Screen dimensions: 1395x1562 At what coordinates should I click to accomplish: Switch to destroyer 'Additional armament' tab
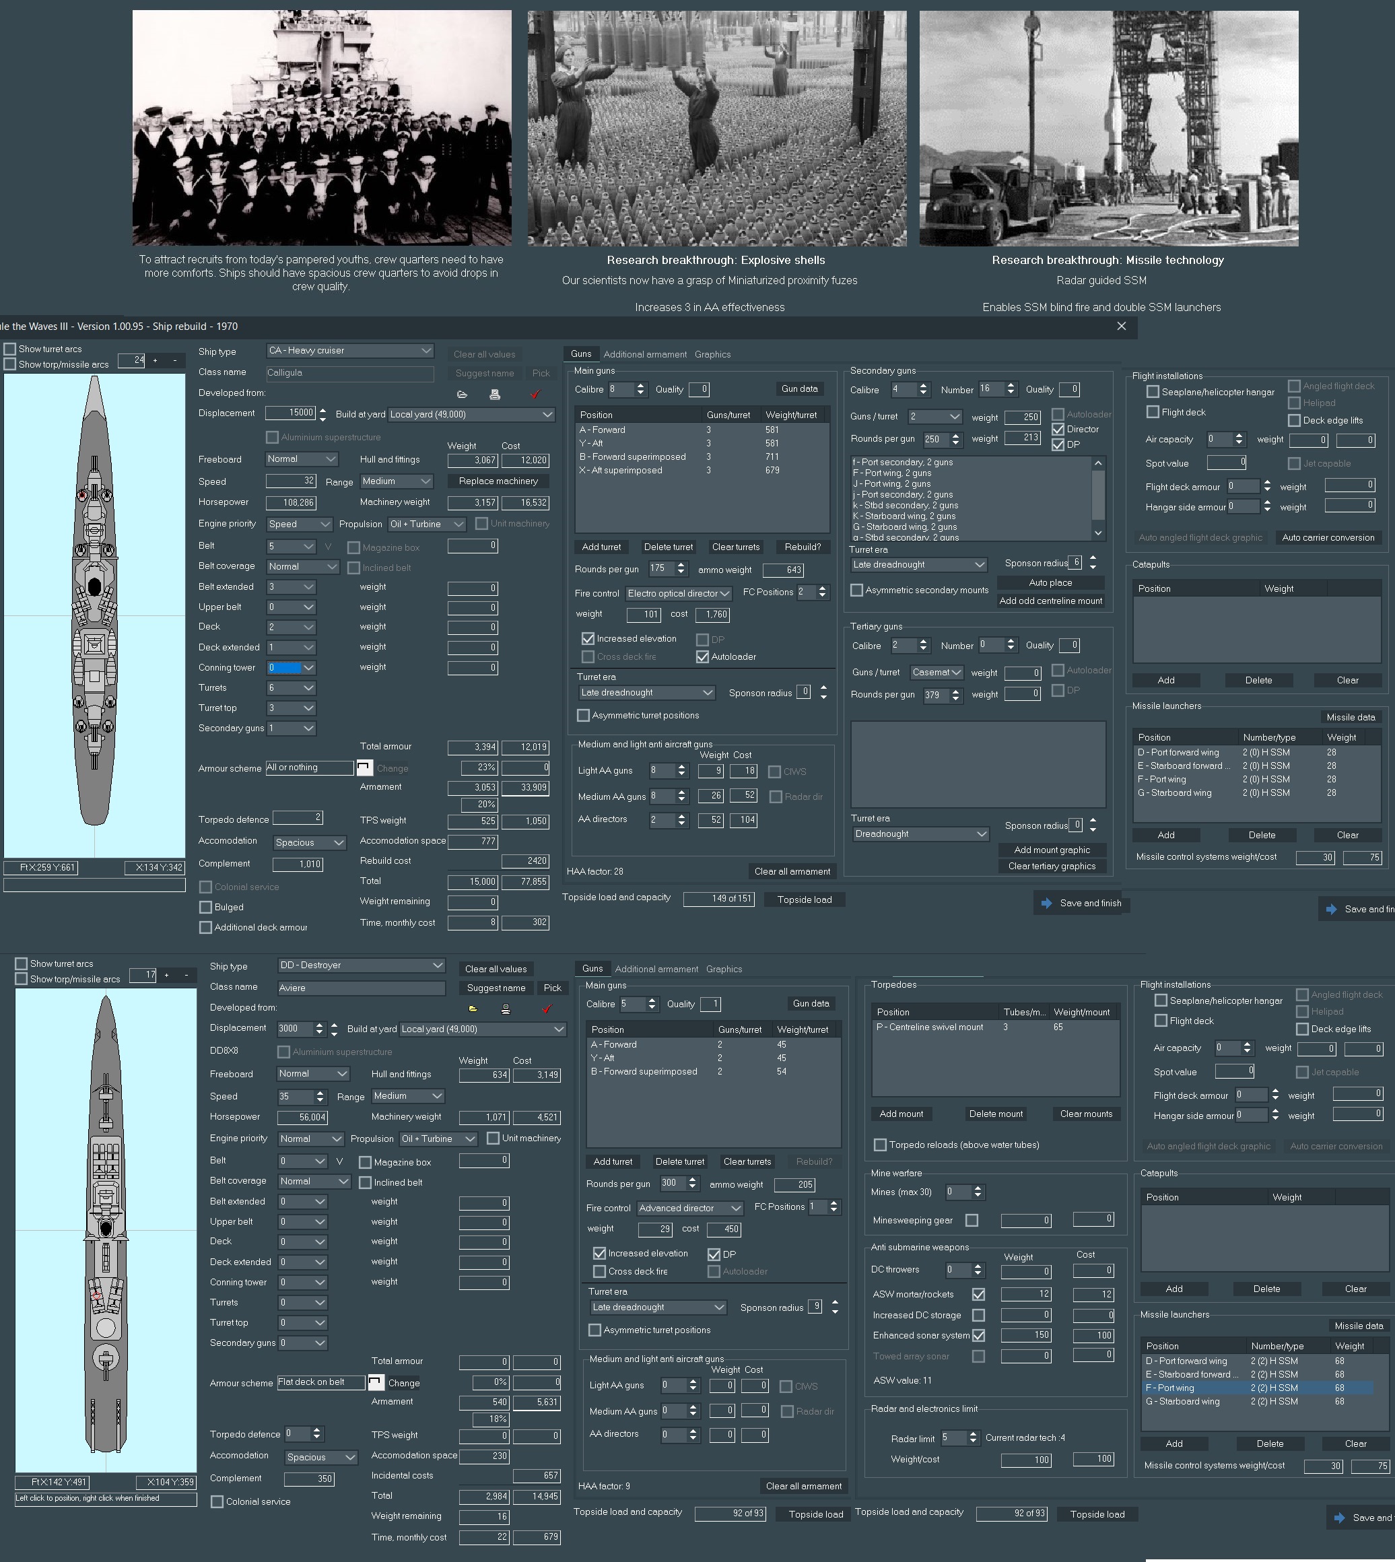pos(656,970)
